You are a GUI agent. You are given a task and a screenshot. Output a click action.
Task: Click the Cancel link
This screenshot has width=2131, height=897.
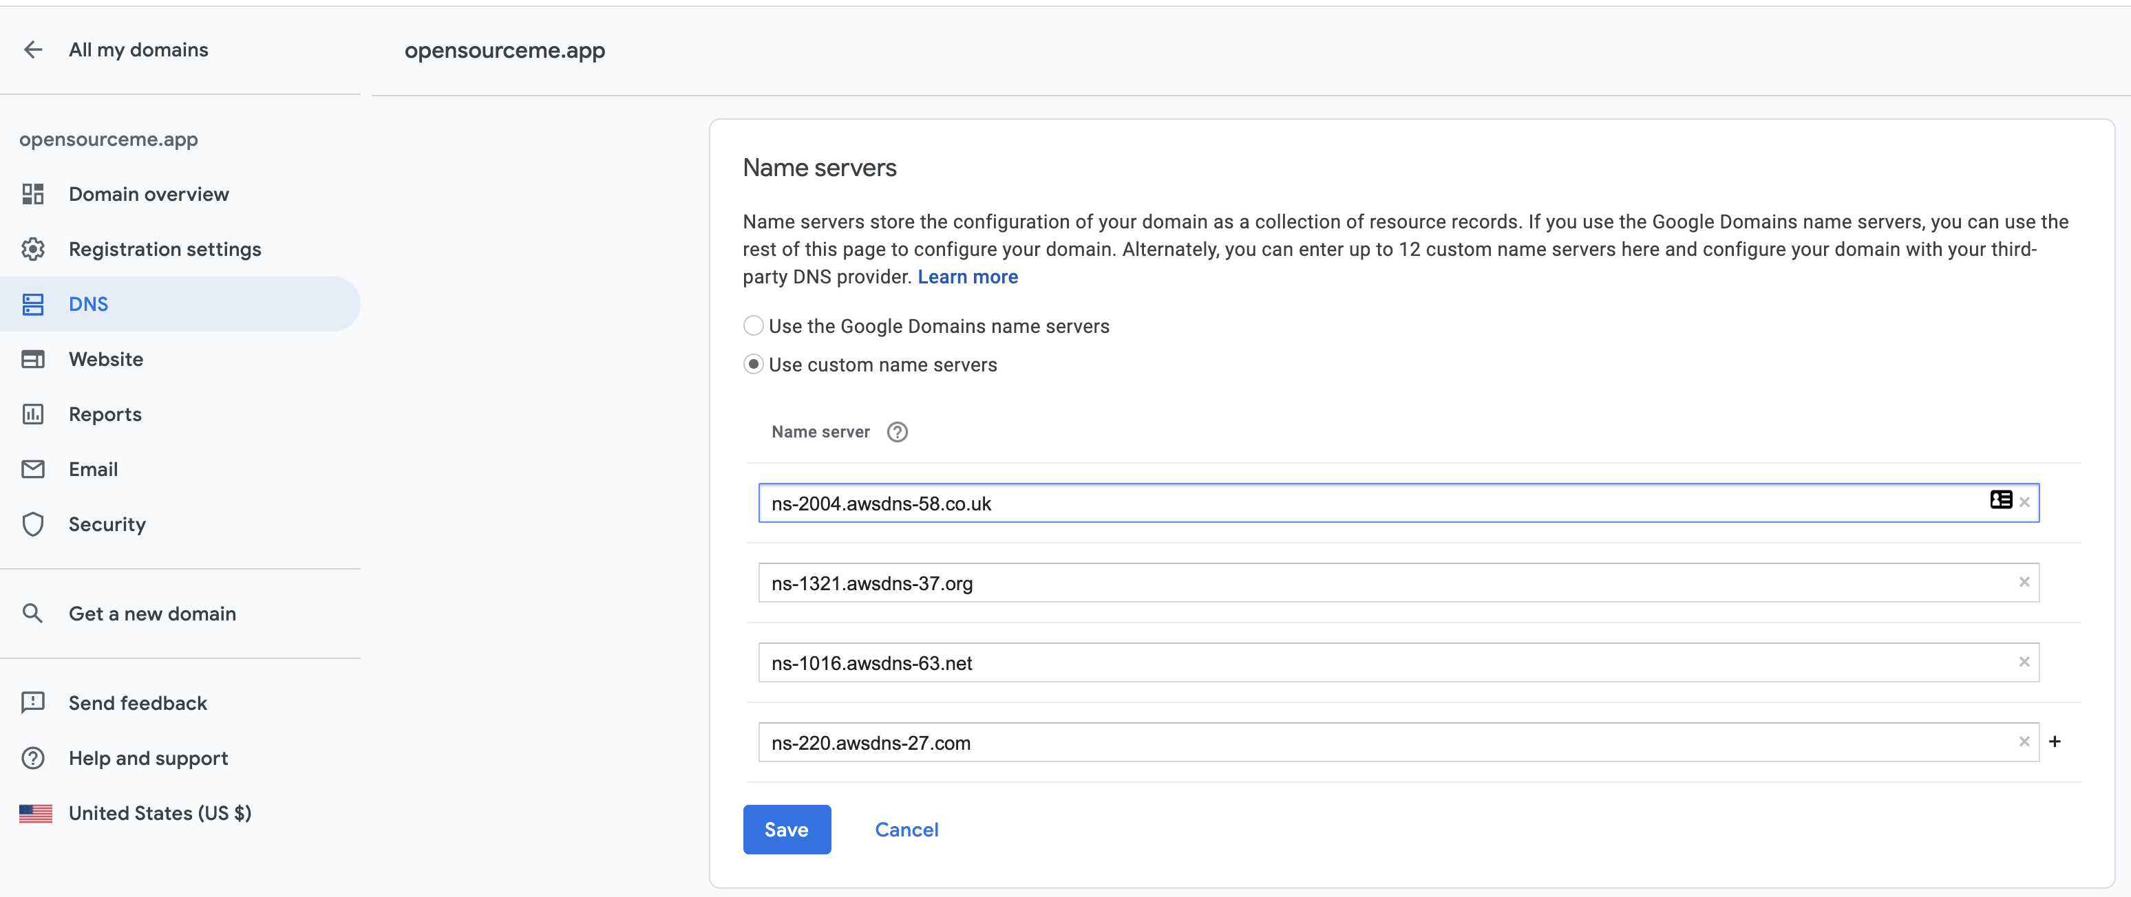(x=906, y=829)
